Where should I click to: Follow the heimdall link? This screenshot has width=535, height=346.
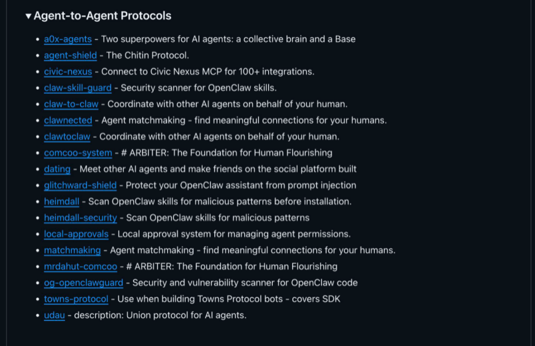[x=61, y=202]
